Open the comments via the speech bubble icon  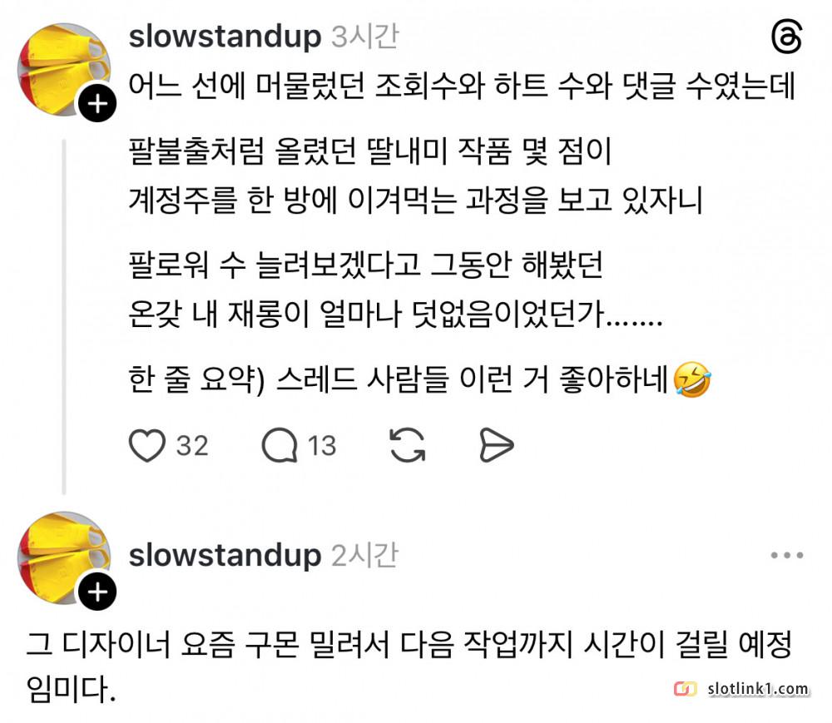279,446
